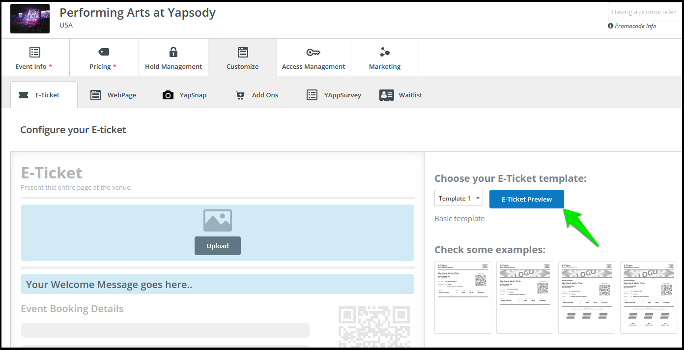The height and width of the screenshot is (350, 684).
Task: Click the Promocode Info link
Action: pos(635,26)
